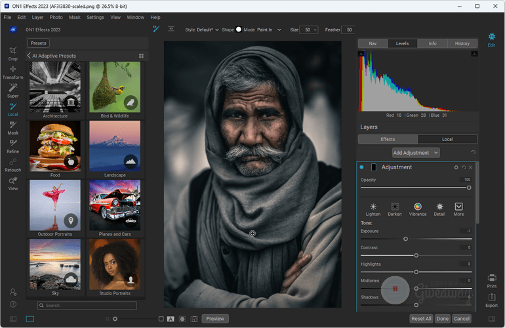
Task: Click the Presets button
Action: tap(38, 43)
